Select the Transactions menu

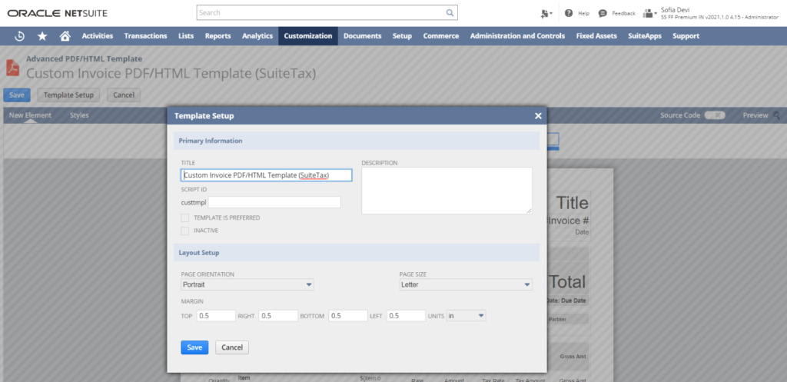point(145,36)
